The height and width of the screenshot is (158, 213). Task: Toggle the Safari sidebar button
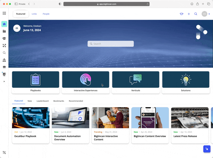click(16, 4)
